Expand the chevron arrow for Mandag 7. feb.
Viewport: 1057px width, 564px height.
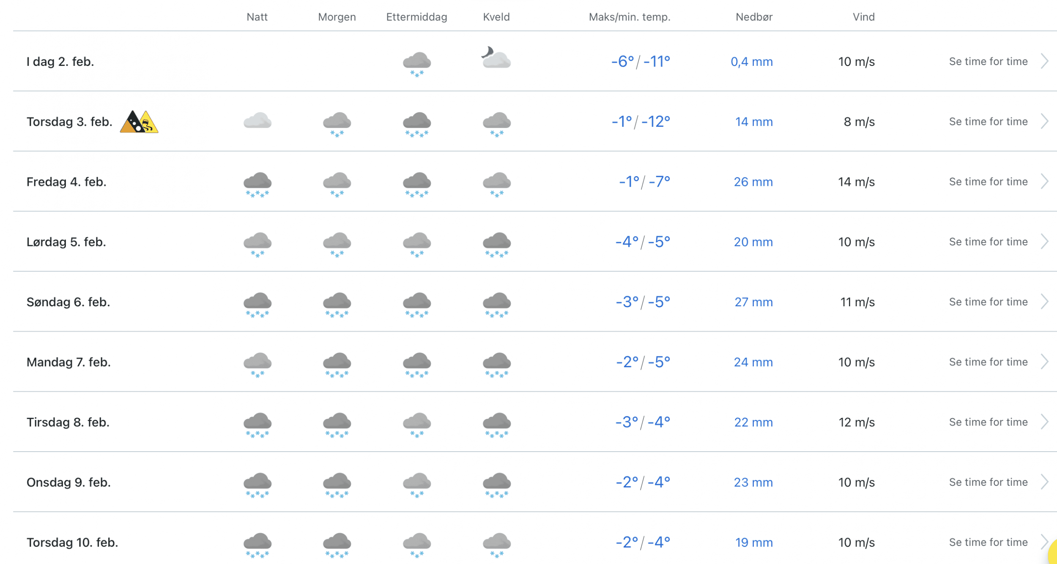coord(1044,362)
